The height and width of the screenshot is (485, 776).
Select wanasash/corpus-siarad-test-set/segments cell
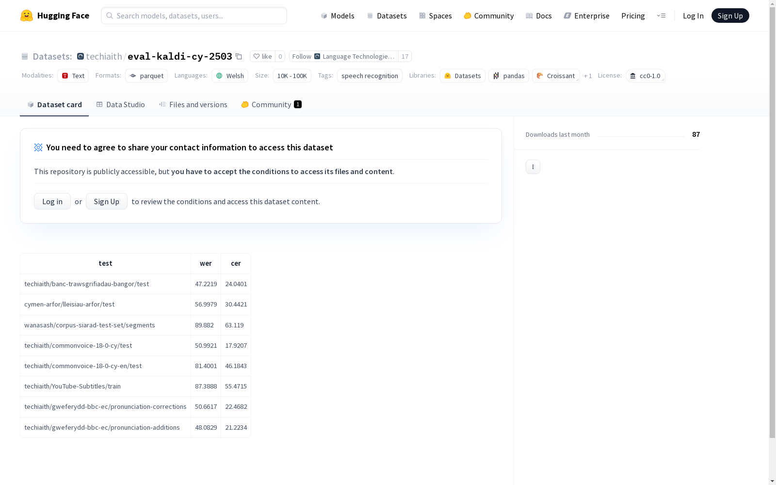click(x=105, y=325)
